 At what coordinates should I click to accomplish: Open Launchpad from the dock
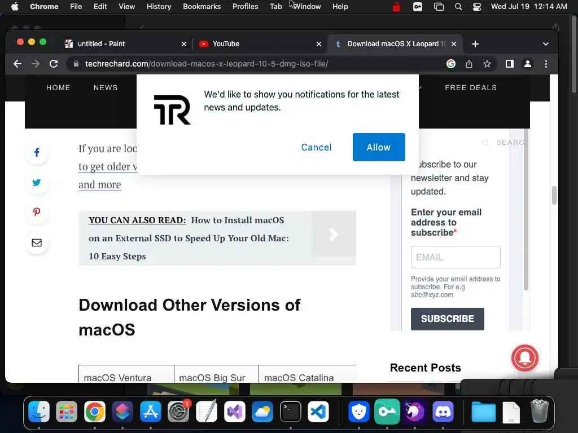[67, 411]
